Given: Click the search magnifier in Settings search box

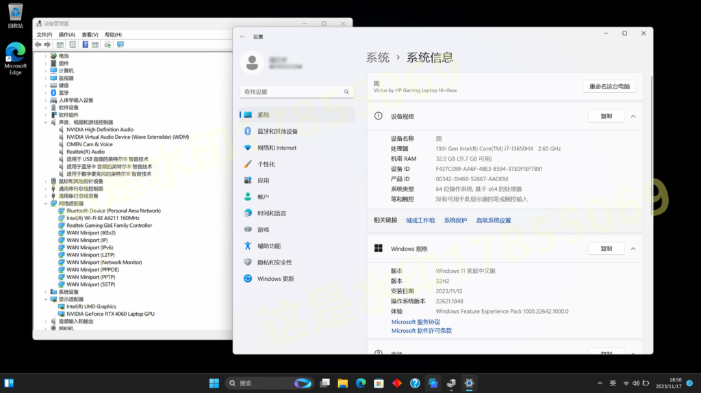Looking at the screenshot, I should [346, 92].
